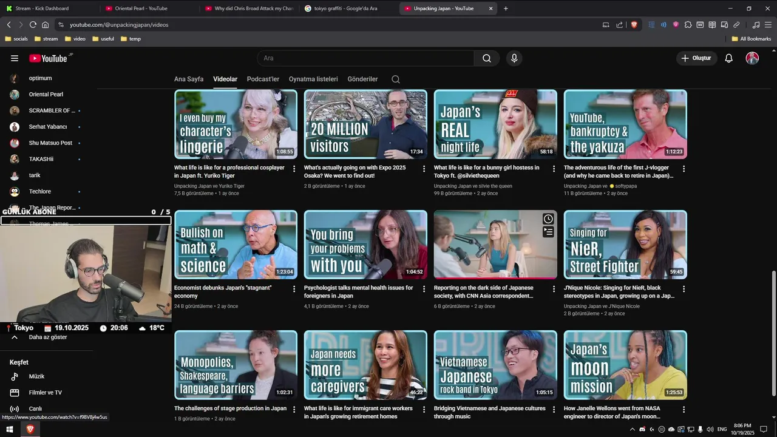Open Oynatma listeleri tab

(313, 80)
